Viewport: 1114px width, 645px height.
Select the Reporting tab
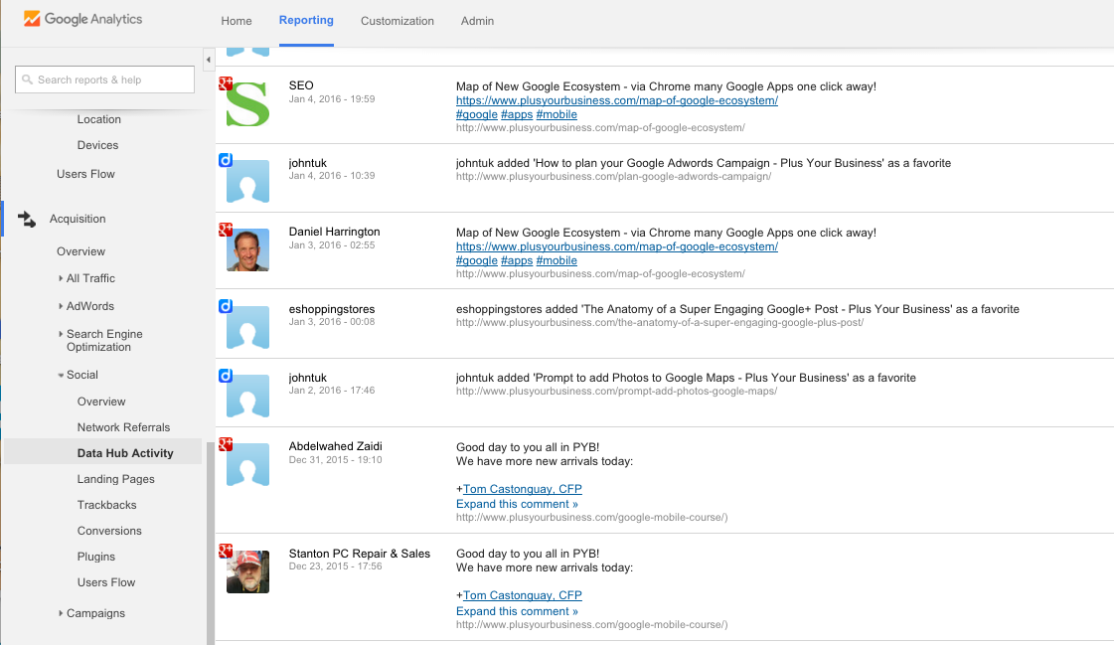(306, 21)
